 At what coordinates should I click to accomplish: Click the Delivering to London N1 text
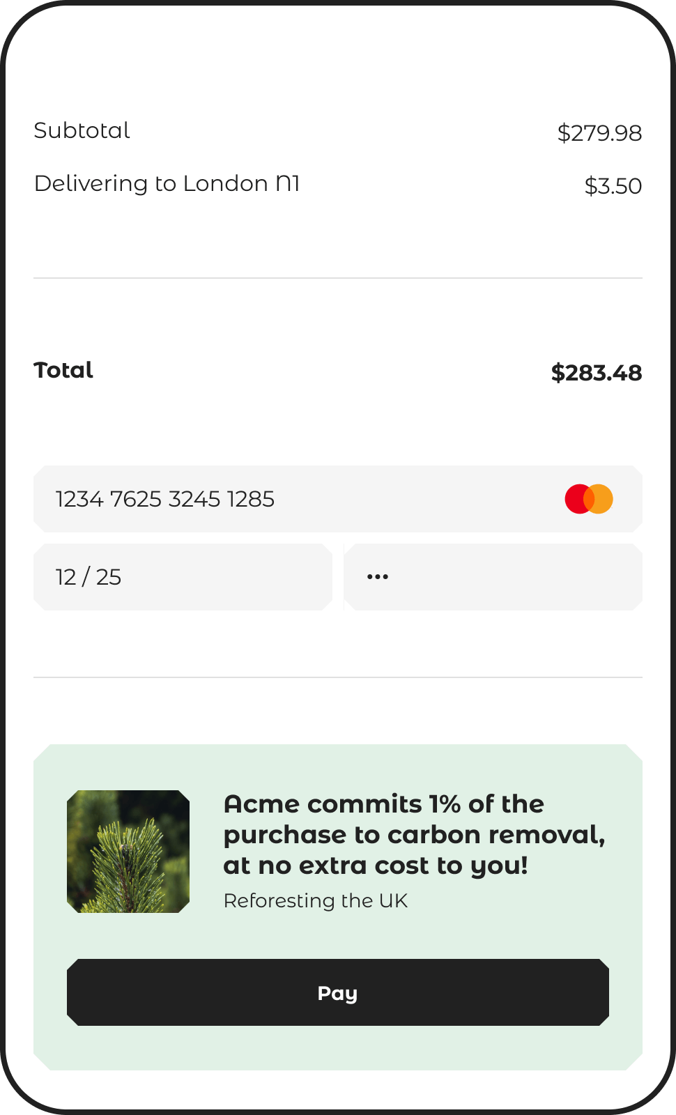(x=167, y=184)
